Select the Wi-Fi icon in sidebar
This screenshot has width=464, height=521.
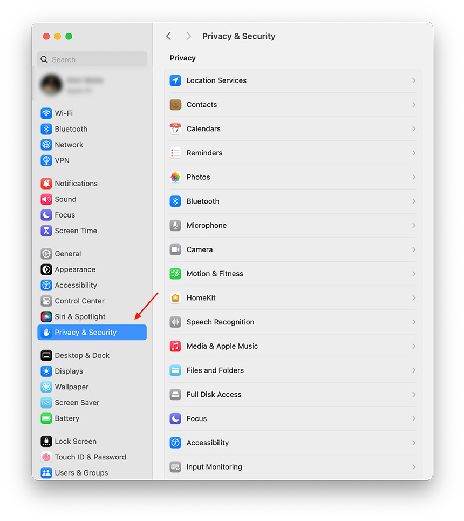pos(46,113)
